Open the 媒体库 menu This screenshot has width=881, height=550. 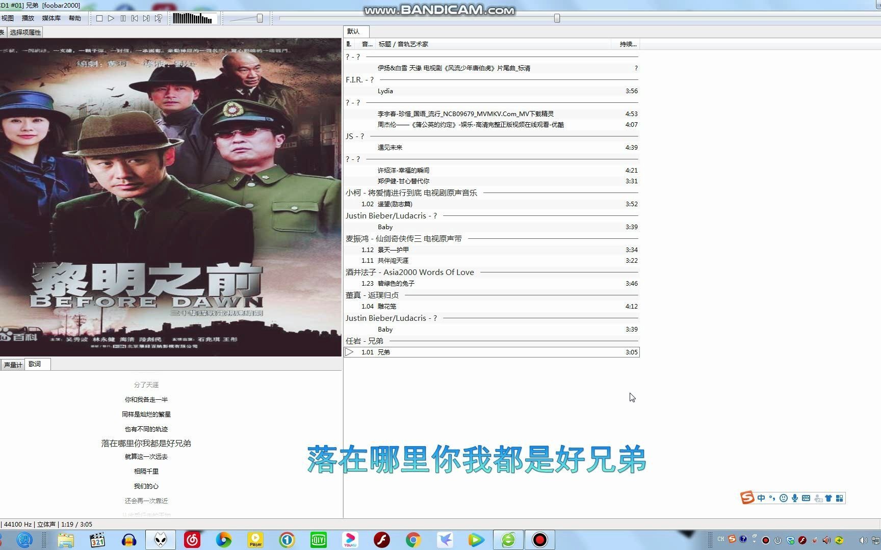(51, 18)
